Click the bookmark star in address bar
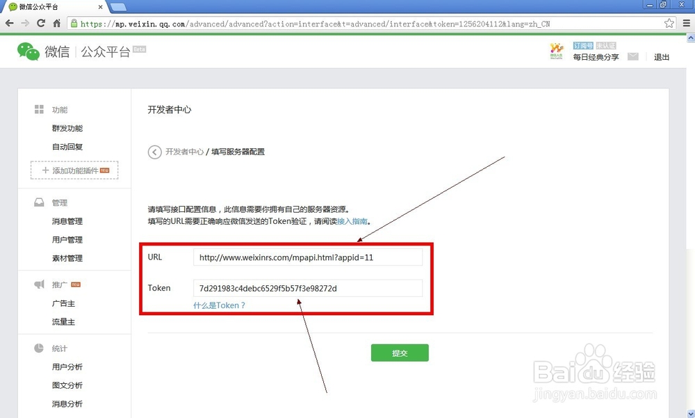 click(x=669, y=23)
